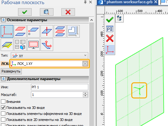The image size is (168, 126).
Task: Click the green checkmark in viewport toolbar
Action: (110, 19)
